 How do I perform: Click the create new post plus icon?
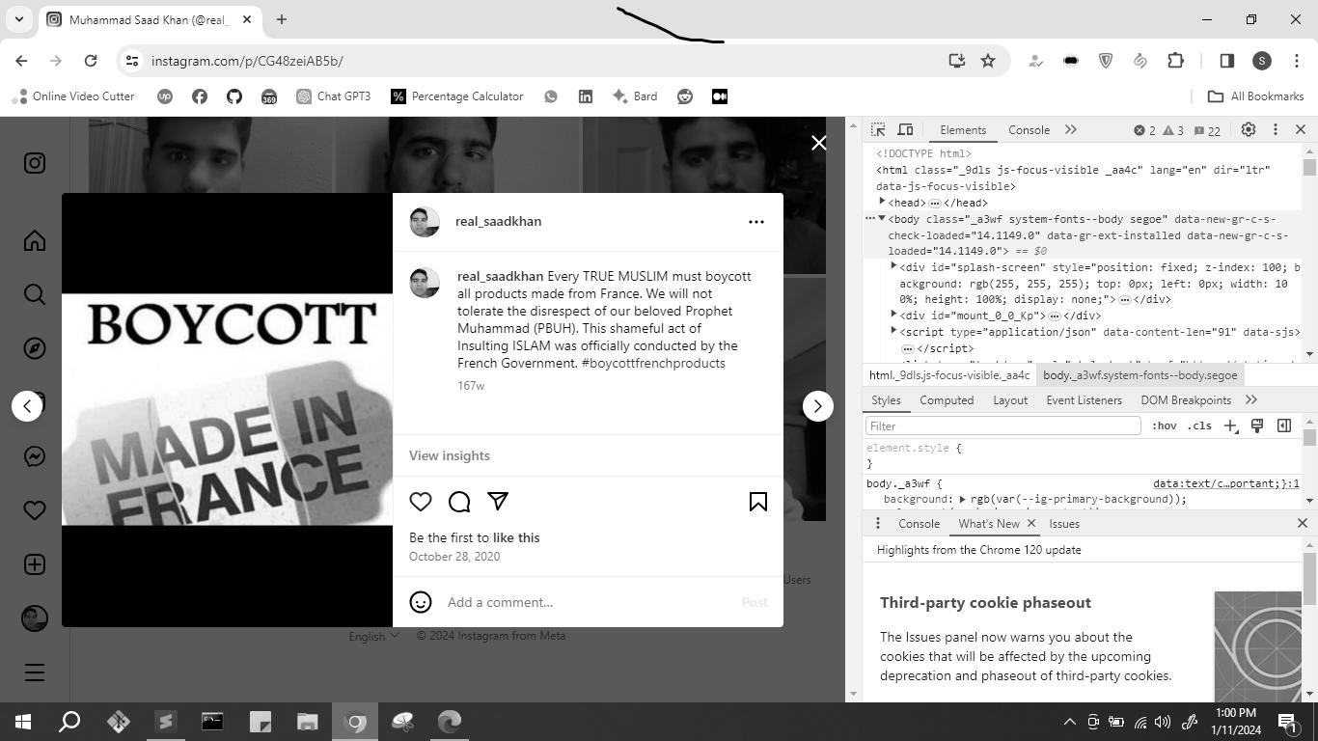35,564
